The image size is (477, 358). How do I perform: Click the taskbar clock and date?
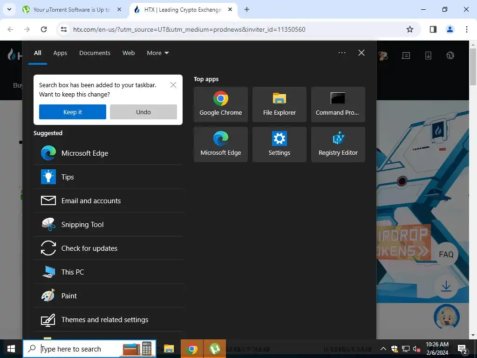point(437,349)
